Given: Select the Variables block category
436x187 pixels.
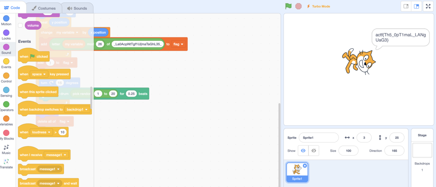Looking at the screenshot, I should (6, 121).
